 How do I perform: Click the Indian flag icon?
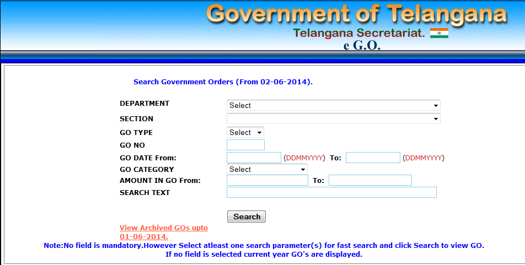click(439, 33)
